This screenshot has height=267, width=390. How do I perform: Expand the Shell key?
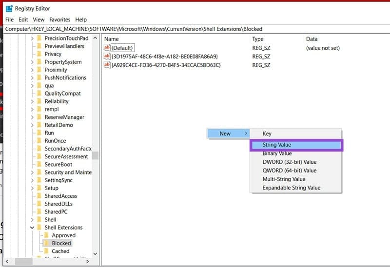point(32,220)
